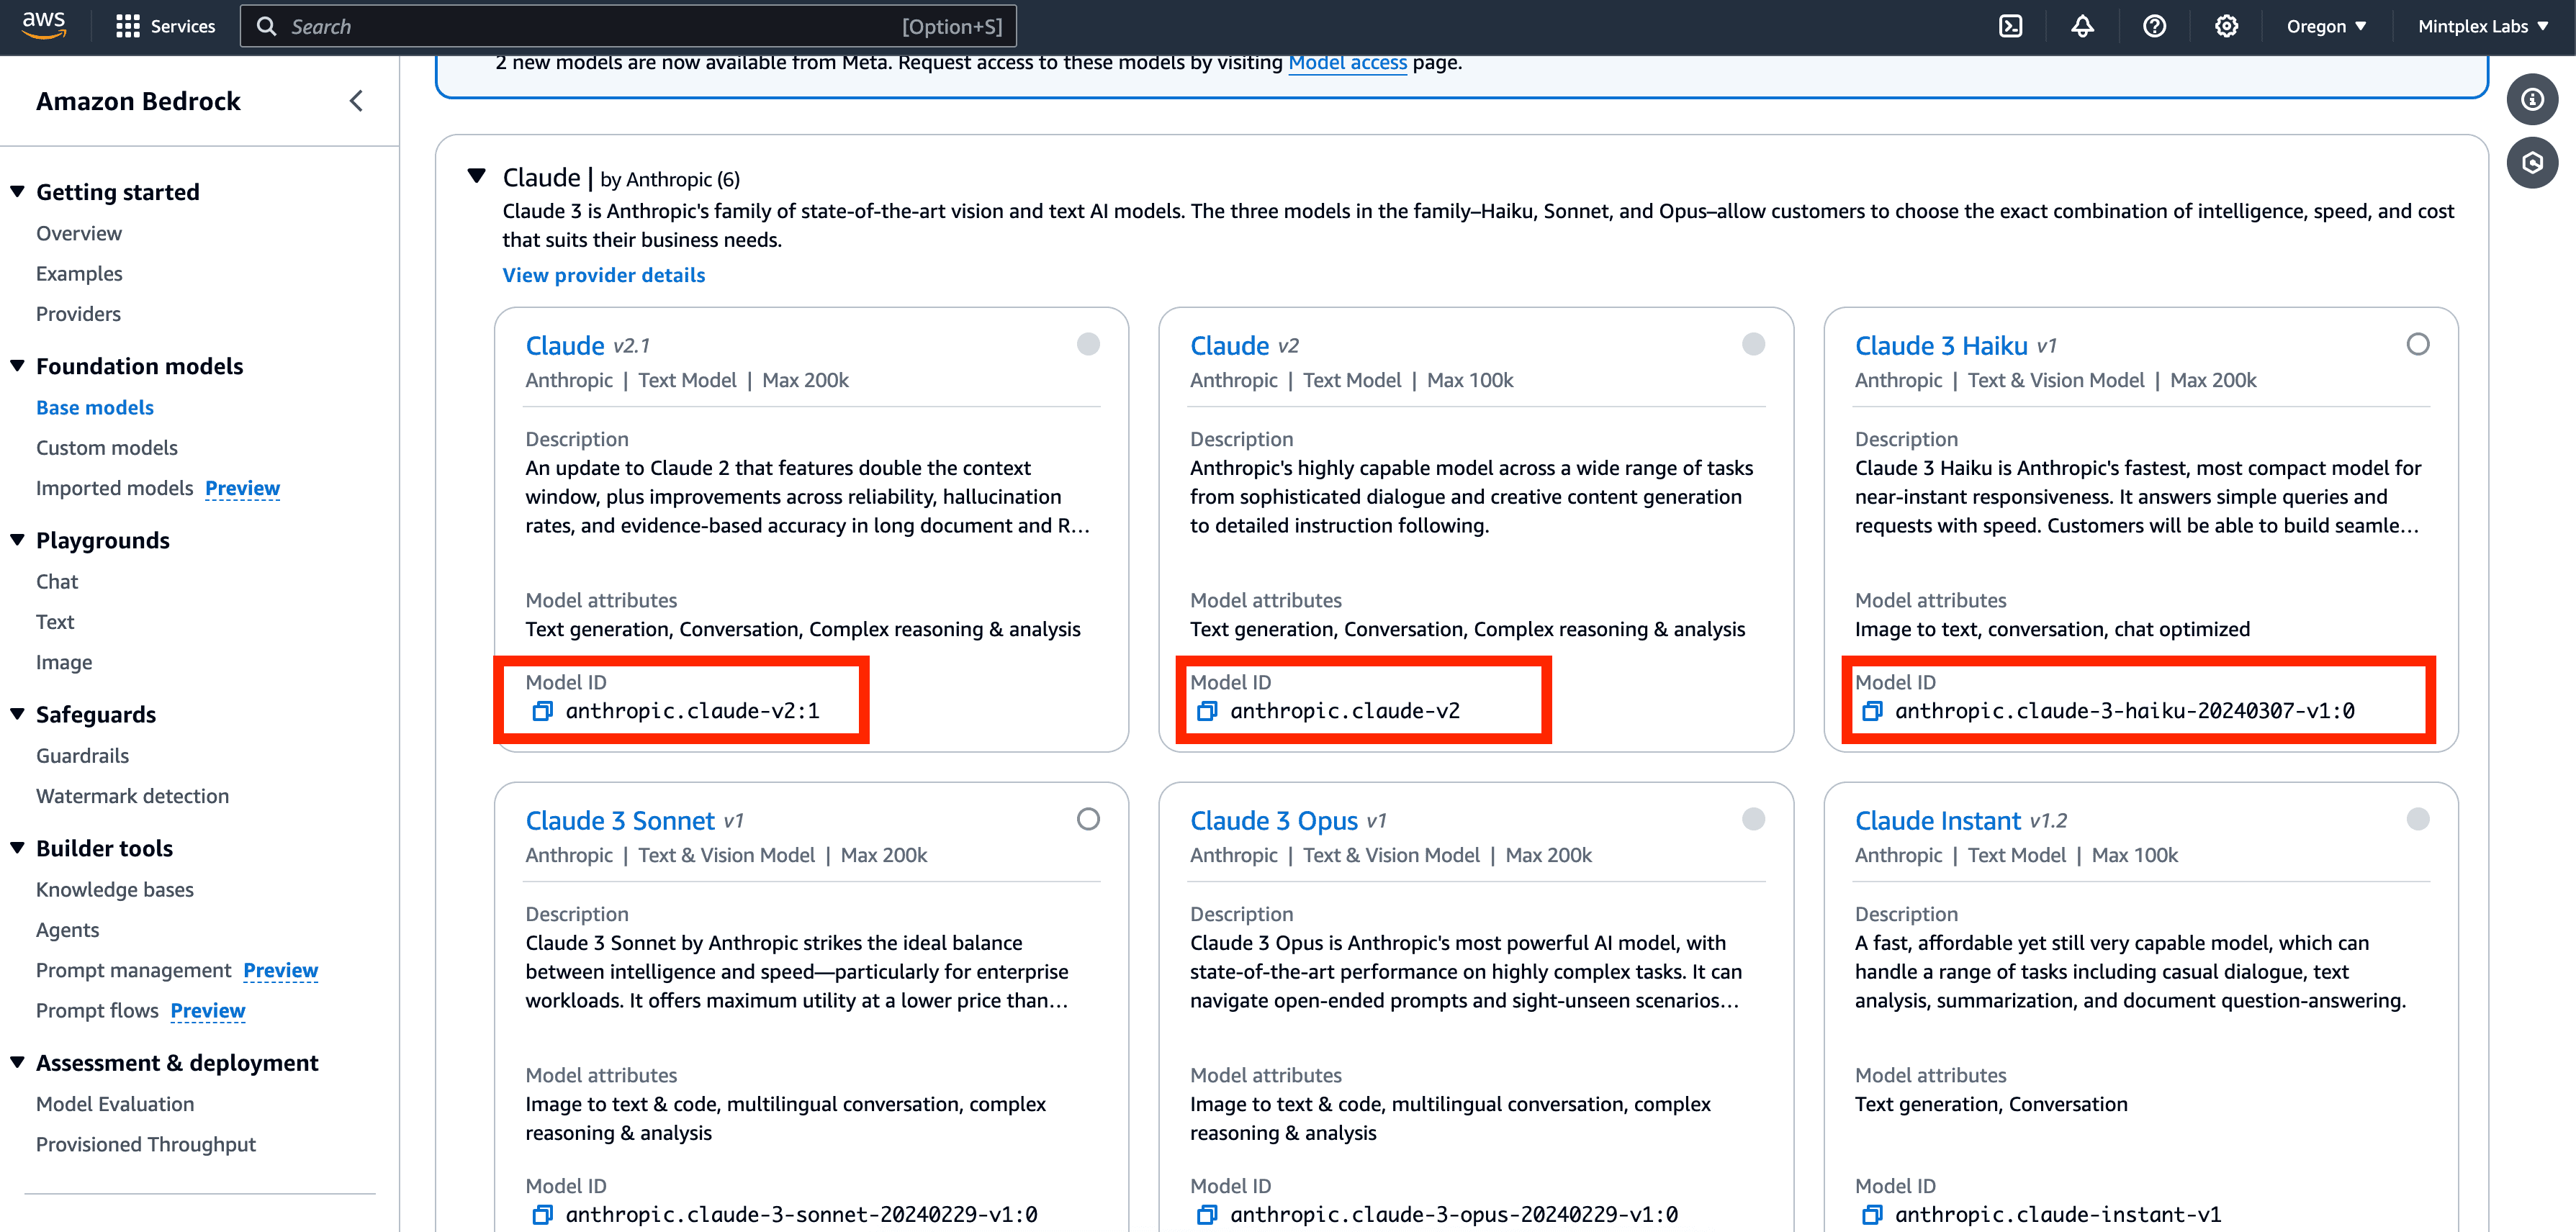The width and height of the screenshot is (2576, 1232).
Task: Copy the anthropic.claude-v2:1 model ID
Action: [x=542, y=712]
